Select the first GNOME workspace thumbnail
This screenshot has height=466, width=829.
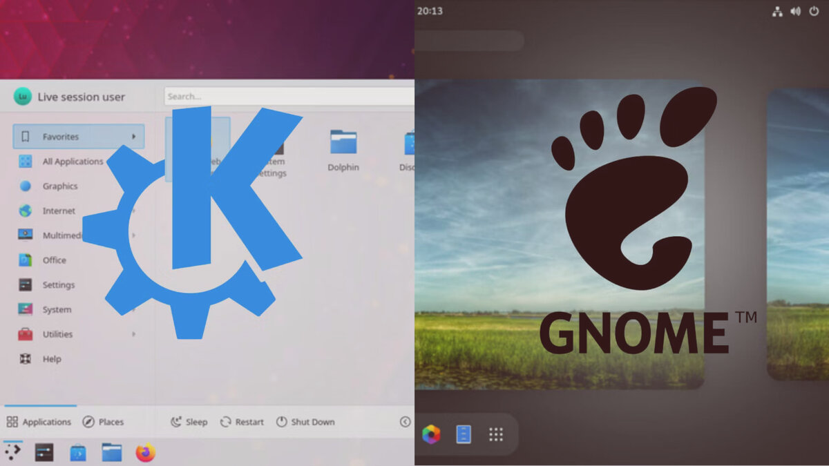[x=559, y=235]
